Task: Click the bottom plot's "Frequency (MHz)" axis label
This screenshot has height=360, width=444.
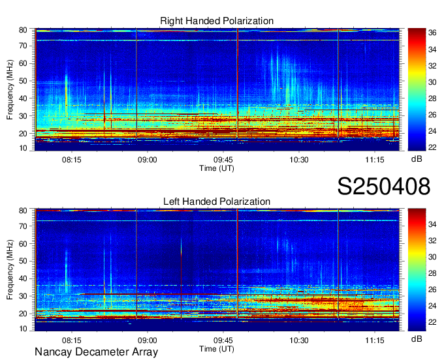Action: click(x=10, y=270)
